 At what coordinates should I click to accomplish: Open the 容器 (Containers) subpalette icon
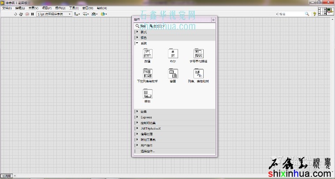(x=172, y=73)
